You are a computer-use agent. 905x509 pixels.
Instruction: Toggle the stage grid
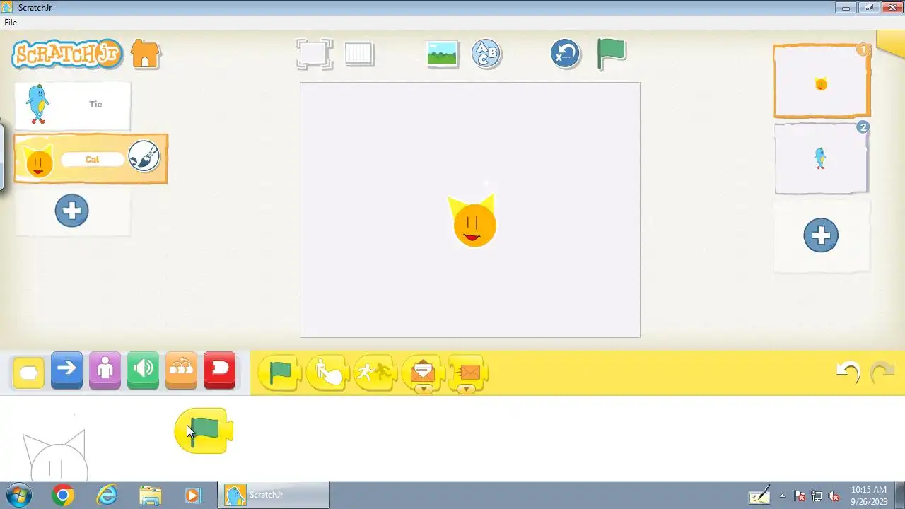(359, 54)
